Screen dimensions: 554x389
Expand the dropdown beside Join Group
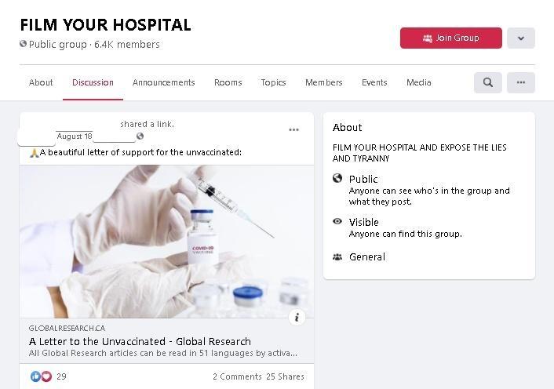521,38
